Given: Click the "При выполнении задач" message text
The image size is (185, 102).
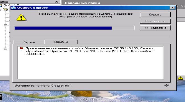Looking at the screenshot, I should point(86,15).
